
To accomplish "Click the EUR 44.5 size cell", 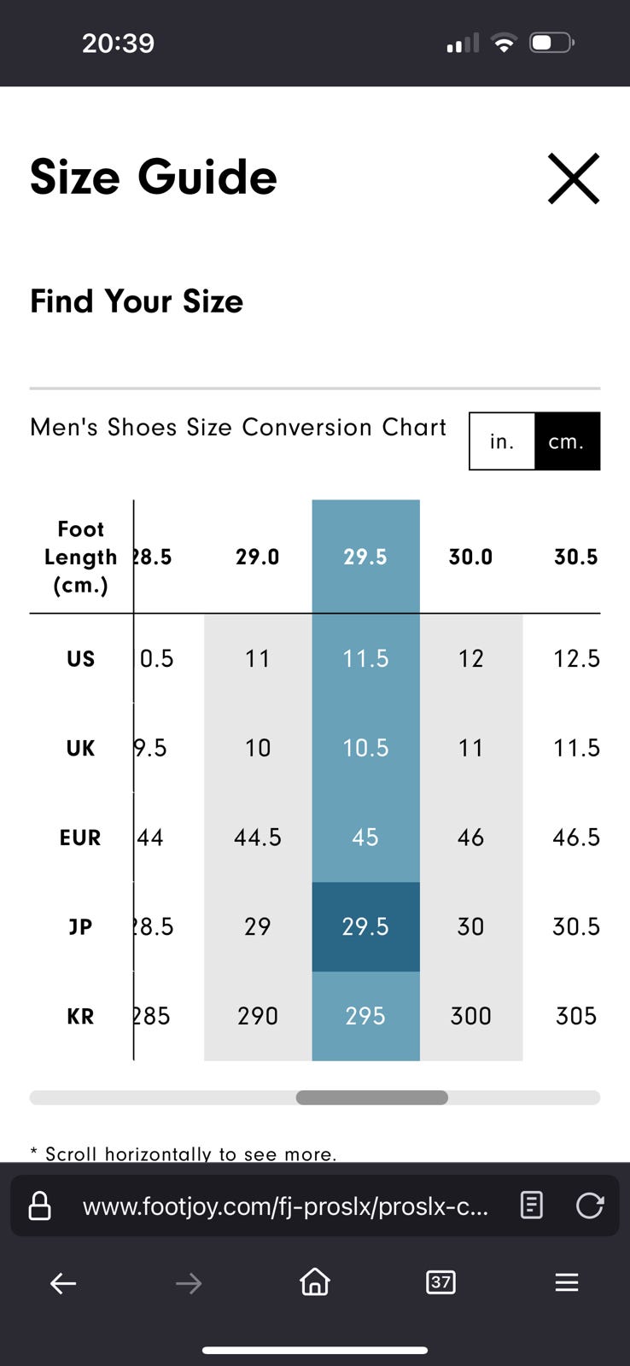I will (258, 838).
